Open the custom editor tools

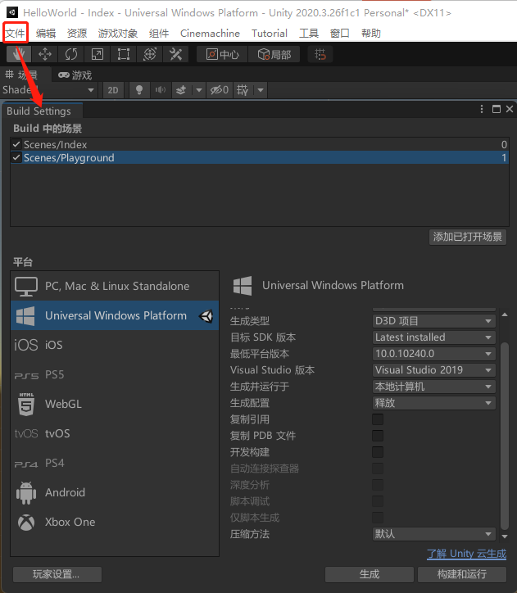[176, 54]
